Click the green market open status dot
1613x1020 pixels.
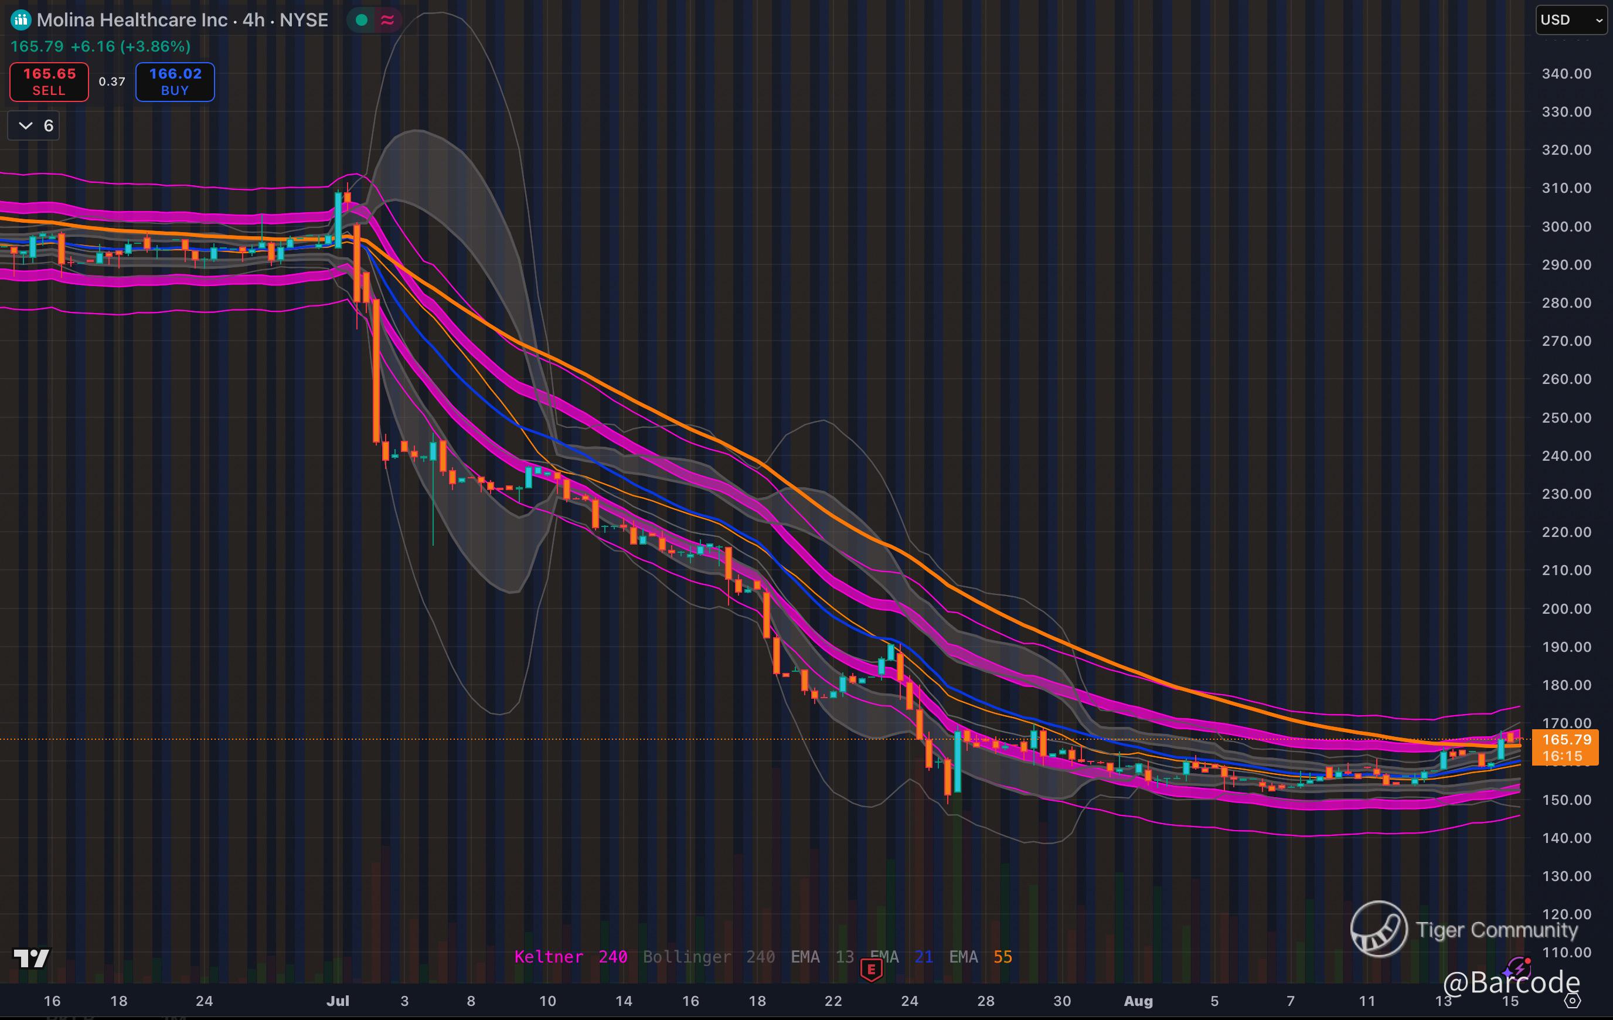pyautogui.click(x=362, y=20)
